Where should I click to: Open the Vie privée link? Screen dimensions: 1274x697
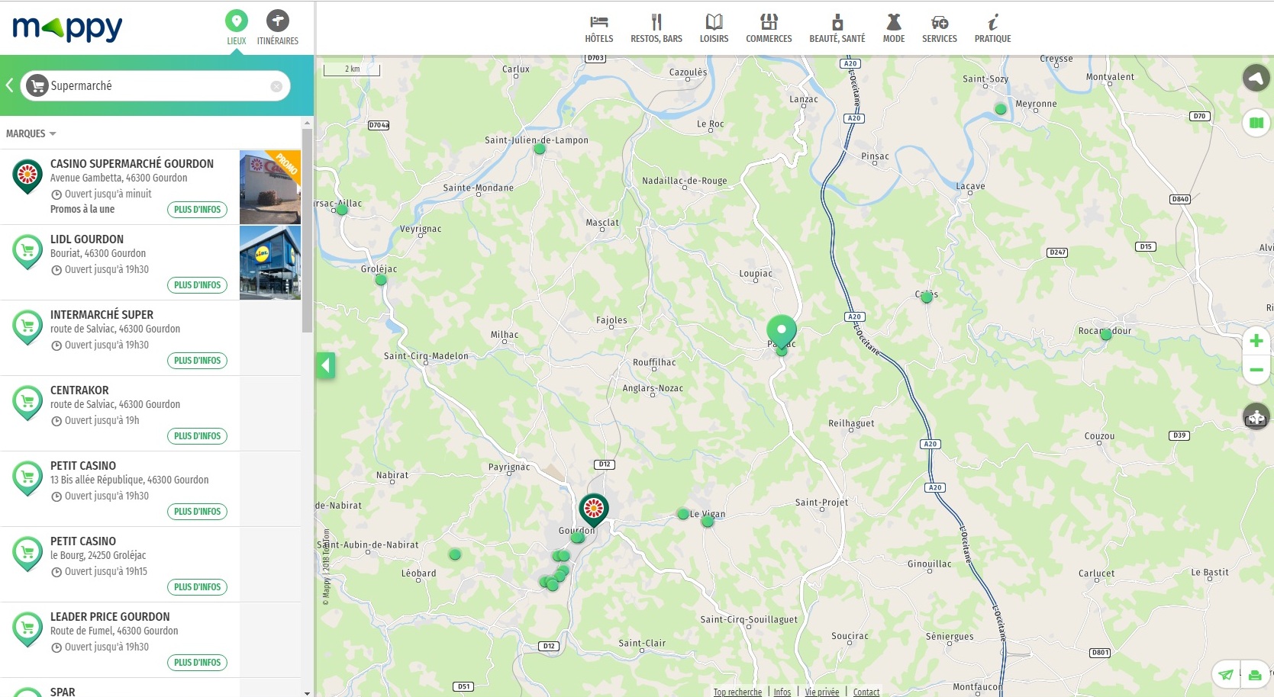coord(821,692)
